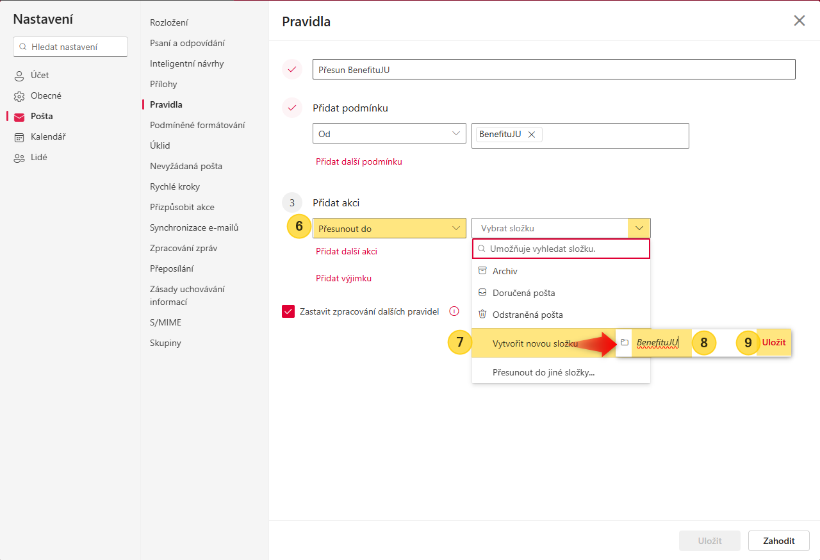Click Přidat další podmínku link
This screenshot has height=560, width=820.
(x=359, y=162)
